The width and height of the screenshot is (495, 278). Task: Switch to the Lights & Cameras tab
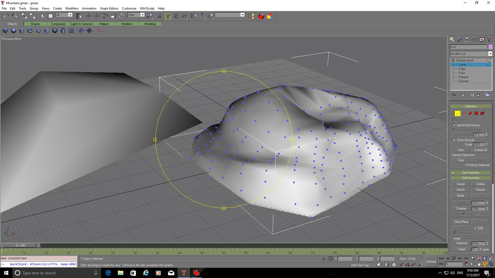(x=81, y=24)
